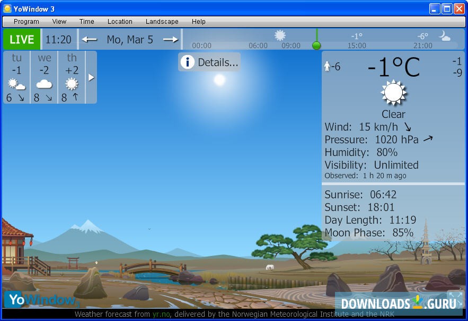Select 06:00 on the time bar
The image size is (468, 321).
point(258,45)
